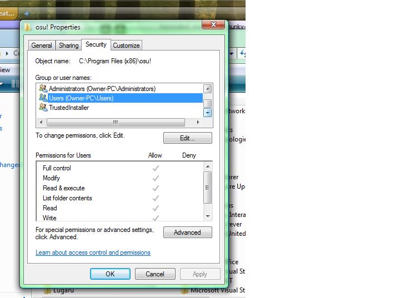Click the refresh icon in Explorer address bar

242,53
